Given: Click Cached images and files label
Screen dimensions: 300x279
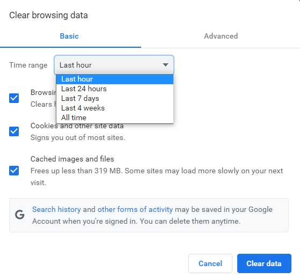Looking at the screenshot, I should 72,159.
